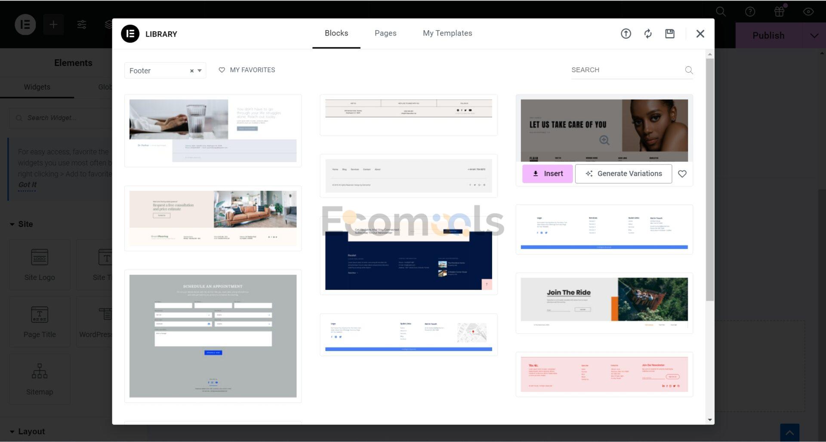The image size is (826, 442).
Task: Click the back-to-top arrow button
Action: 790,433
